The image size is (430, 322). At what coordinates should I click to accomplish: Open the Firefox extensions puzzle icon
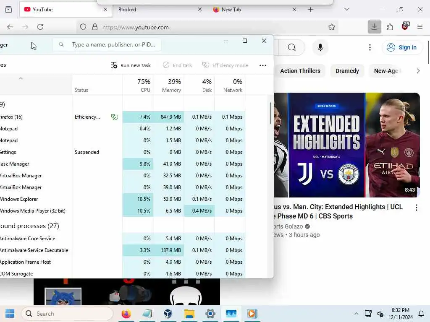(x=390, y=27)
